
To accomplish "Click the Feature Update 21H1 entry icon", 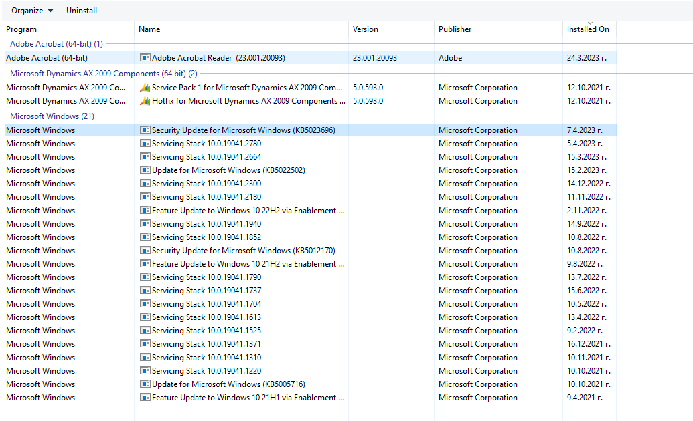I will coord(145,397).
